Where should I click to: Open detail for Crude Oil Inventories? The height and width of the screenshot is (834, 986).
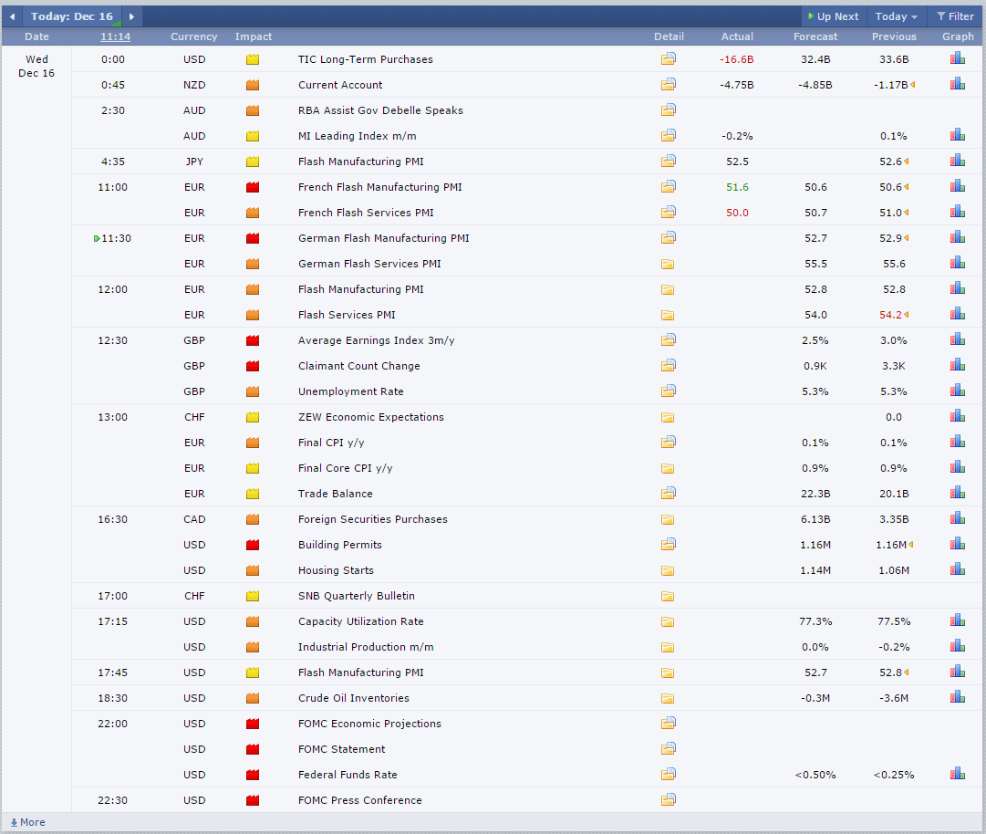668,699
